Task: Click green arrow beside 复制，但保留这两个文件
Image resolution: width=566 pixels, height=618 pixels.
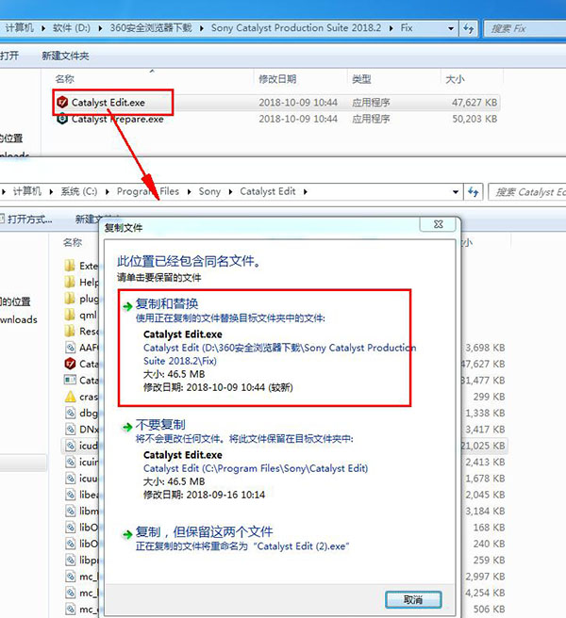Action: pos(127,534)
